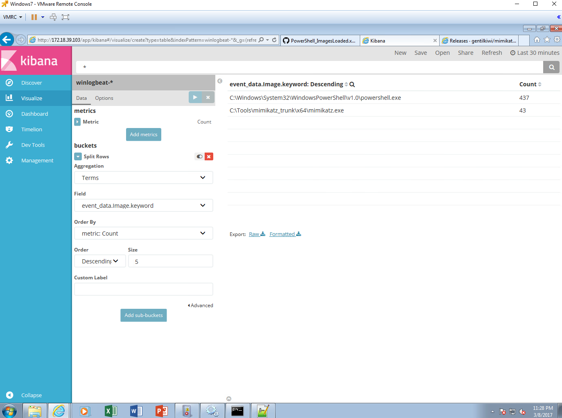Open the Aggregation Terms dropdown
Screen dimensions: 562x418
(x=144, y=178)
